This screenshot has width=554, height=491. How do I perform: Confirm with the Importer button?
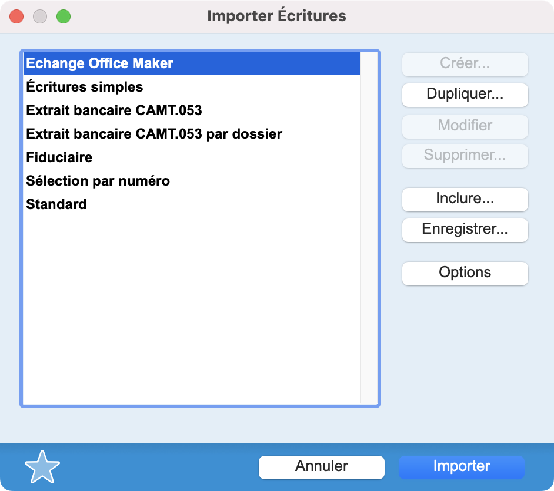point(462,467)
